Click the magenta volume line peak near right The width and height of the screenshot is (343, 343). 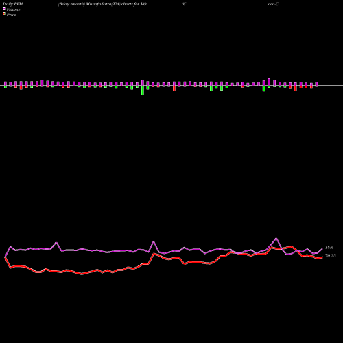point(276,239)
